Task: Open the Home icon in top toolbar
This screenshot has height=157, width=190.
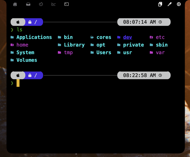Action: (15, 4)
